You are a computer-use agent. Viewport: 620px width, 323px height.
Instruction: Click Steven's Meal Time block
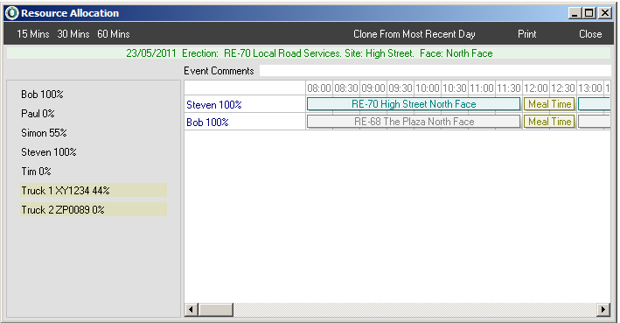(x=549, y=104)
